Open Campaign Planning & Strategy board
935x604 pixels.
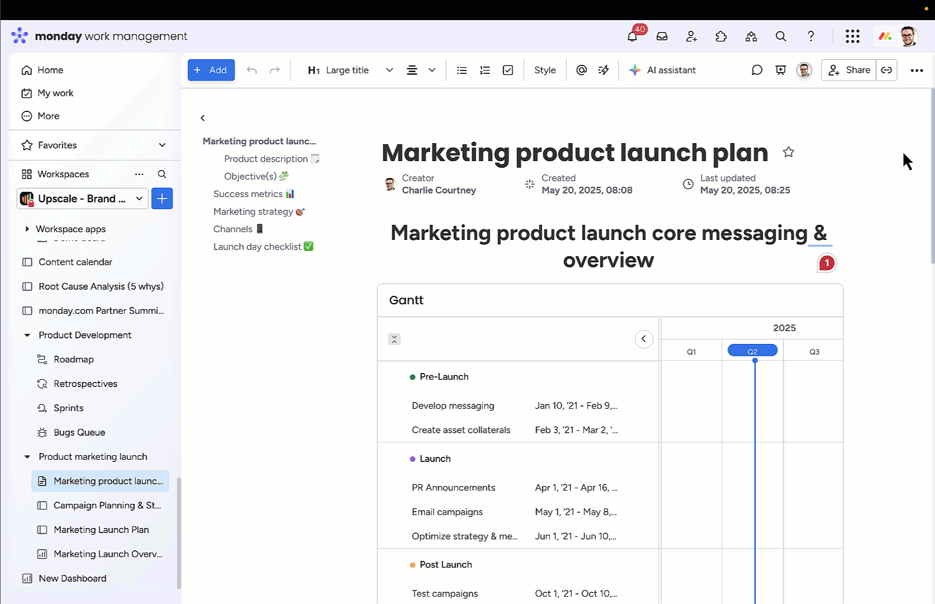pos(107,506)
